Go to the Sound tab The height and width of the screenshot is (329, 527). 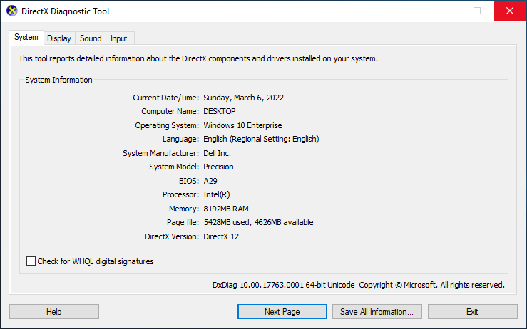click(x=91, y=38)
